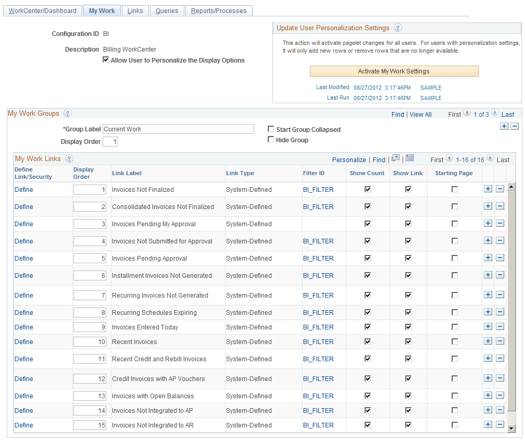The height and width of the screenshot is (441, 525).
Task: Open help icon beside My Work Groups
Action: pyautogui.click(x=67, y=113)
